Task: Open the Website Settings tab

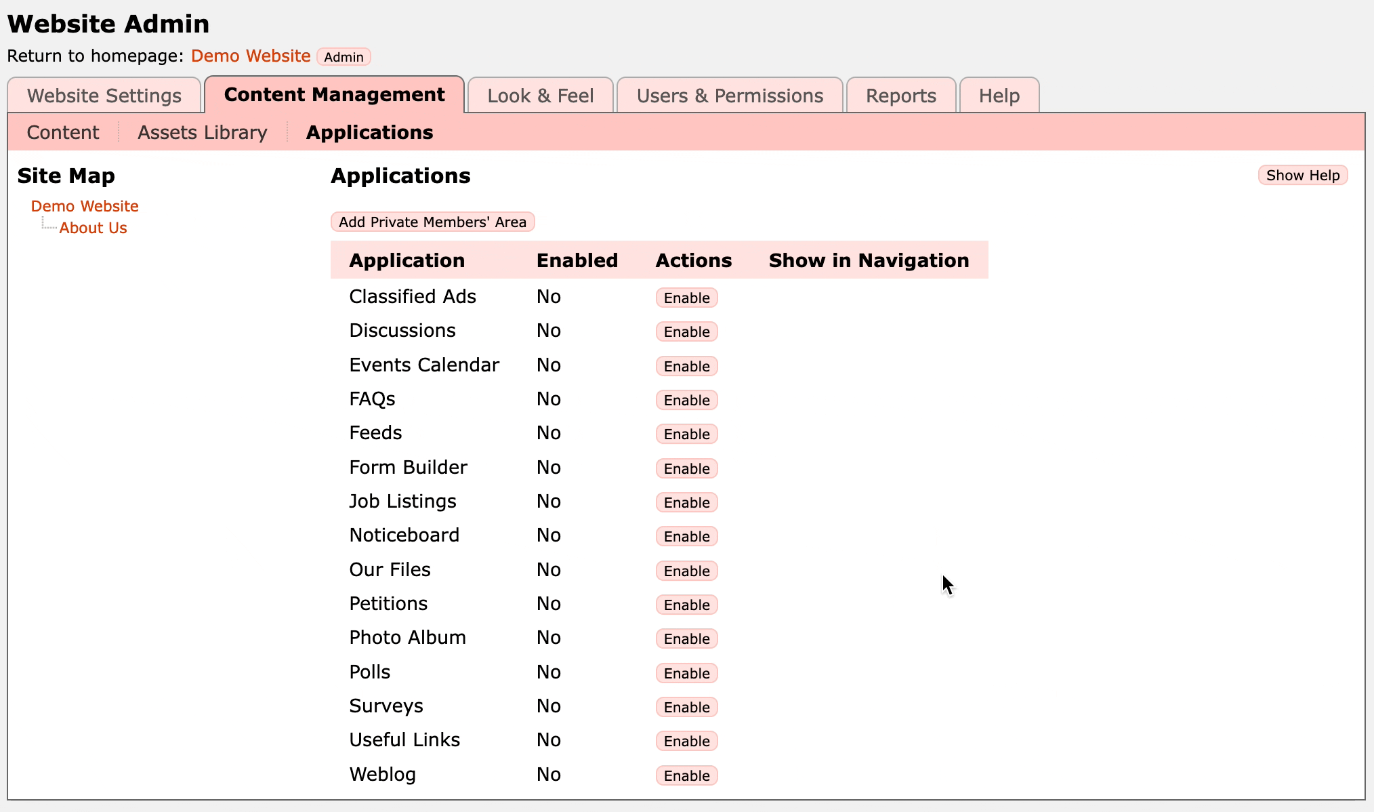Action: point(104,96)
